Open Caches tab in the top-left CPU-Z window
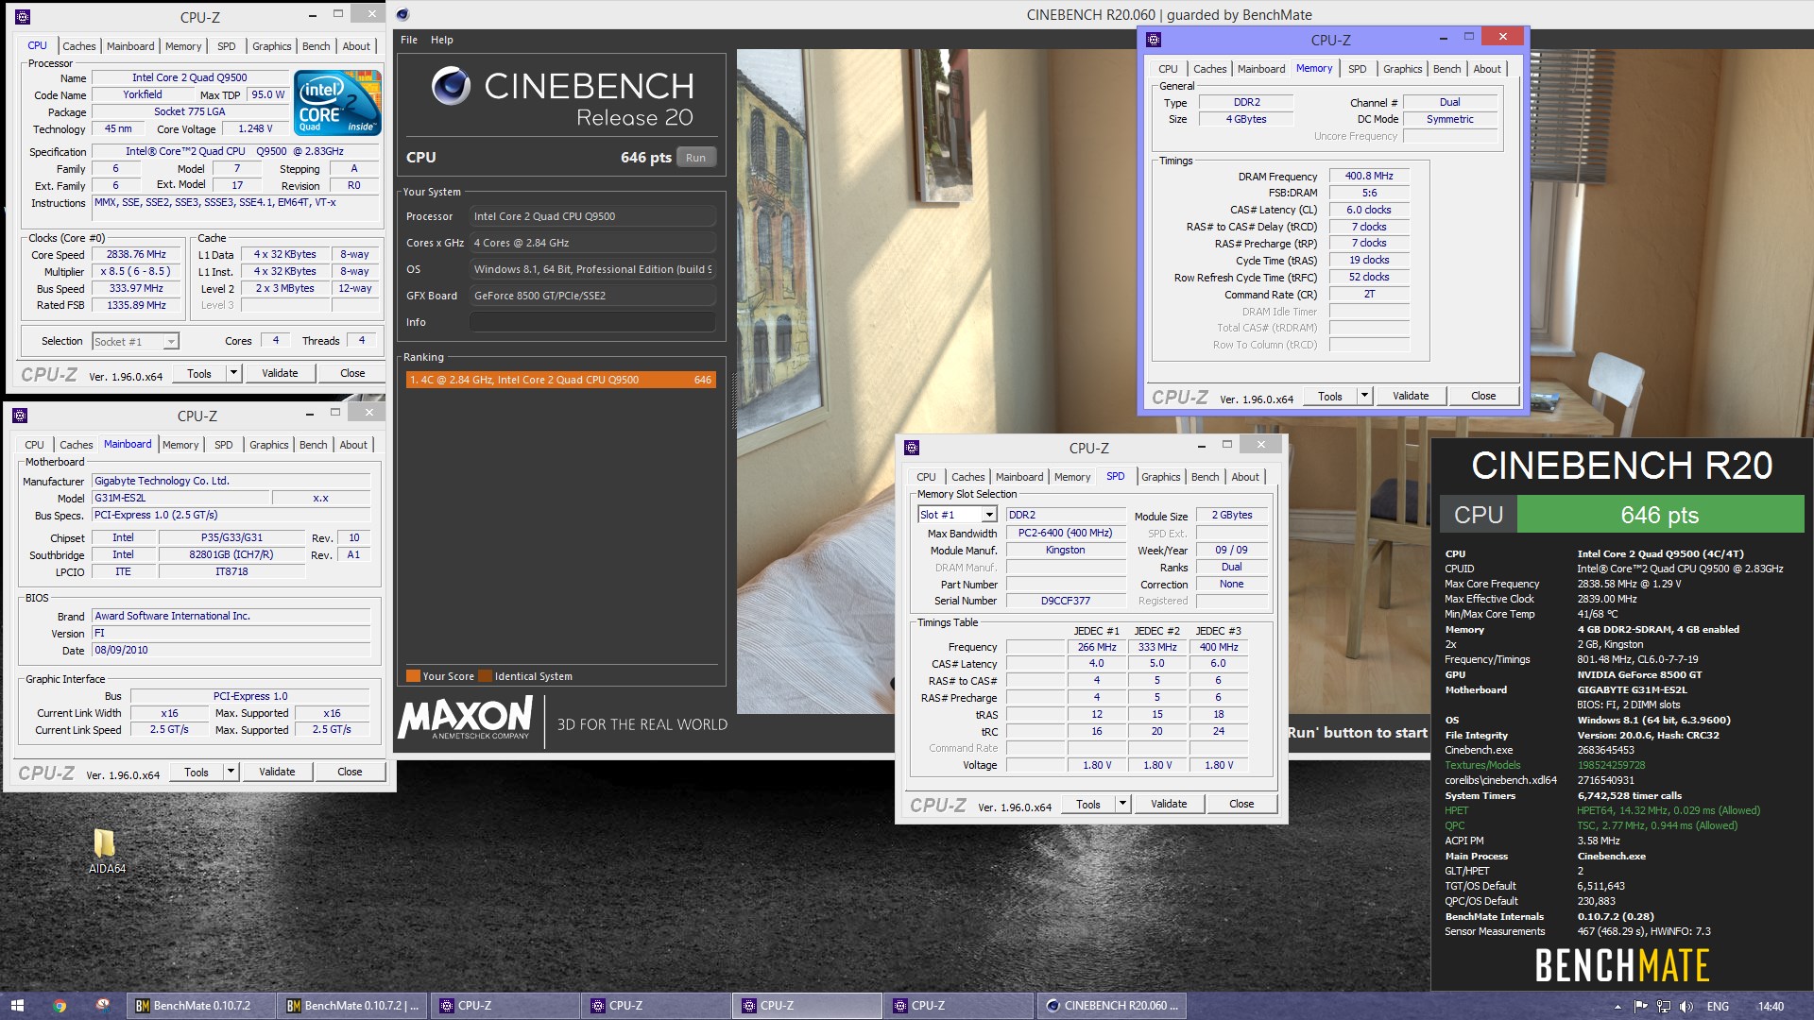The image size is (1814, 1020). pos(79,46)
